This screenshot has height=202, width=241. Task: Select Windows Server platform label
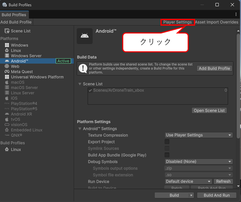pos(26,56)
